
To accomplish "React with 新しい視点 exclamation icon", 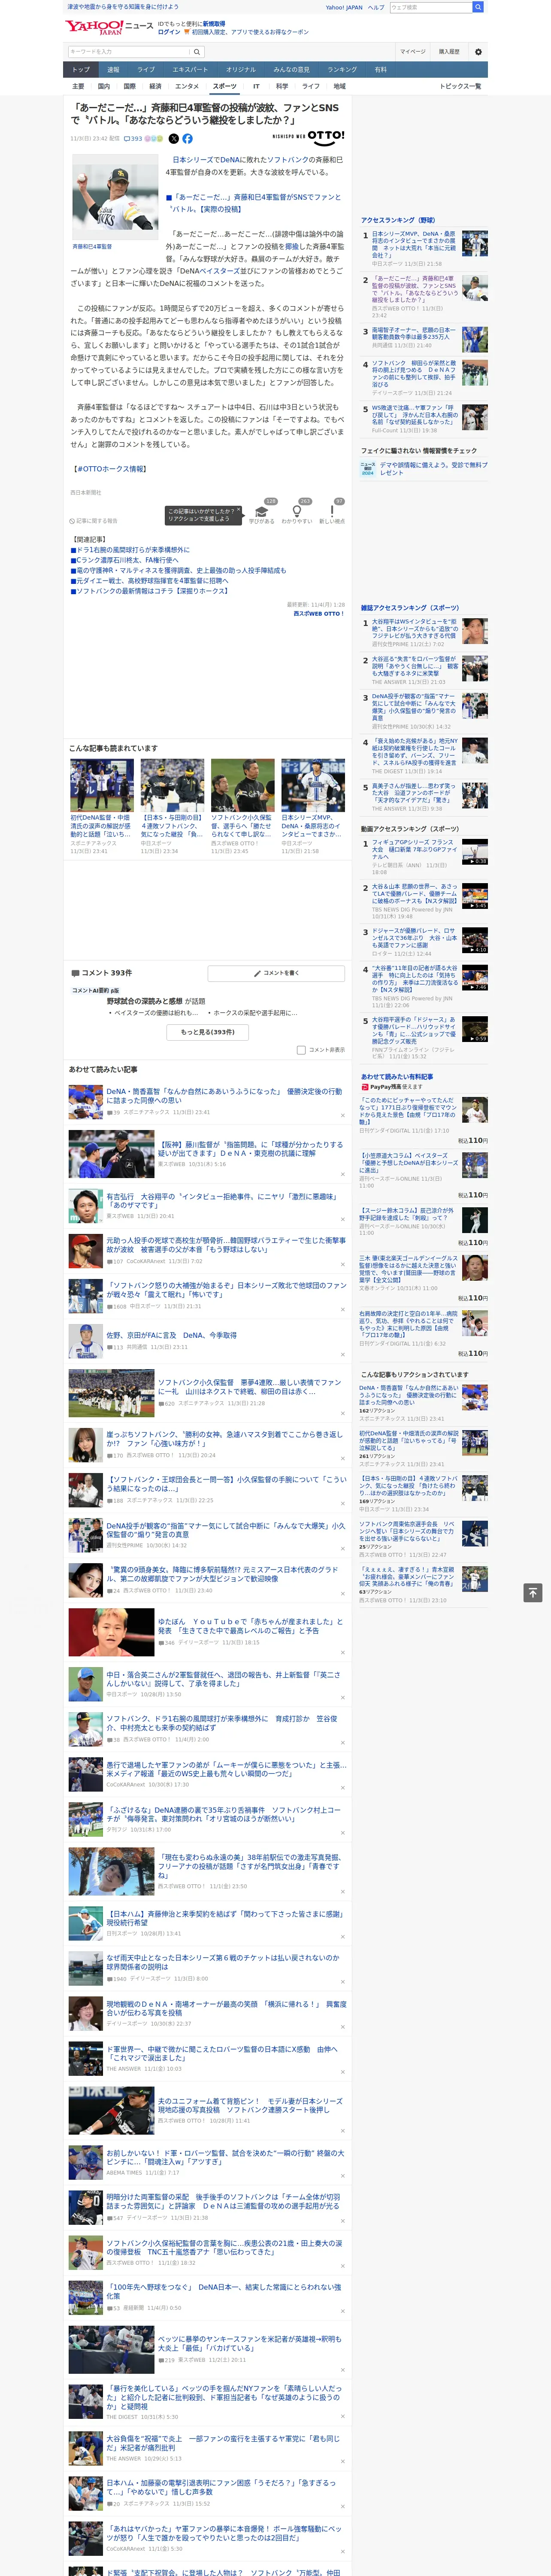I will tap(332, 511).
